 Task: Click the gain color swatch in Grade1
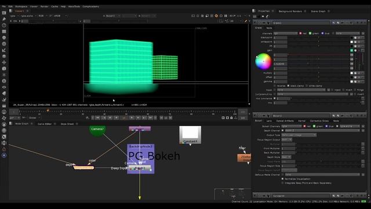[352, 51]
